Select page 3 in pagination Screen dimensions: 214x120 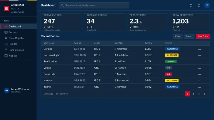click(199, 94)
